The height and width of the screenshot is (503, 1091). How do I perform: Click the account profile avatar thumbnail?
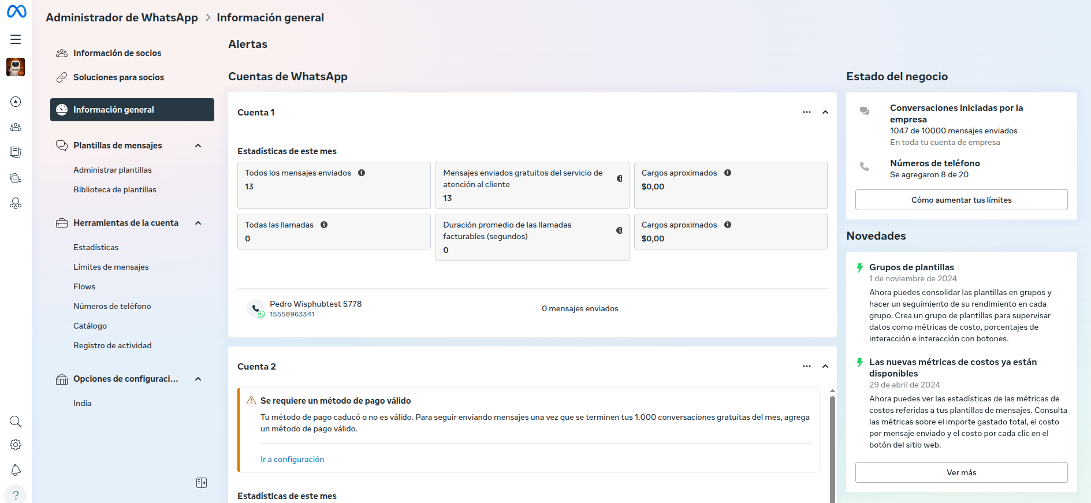tap(16, 67)
